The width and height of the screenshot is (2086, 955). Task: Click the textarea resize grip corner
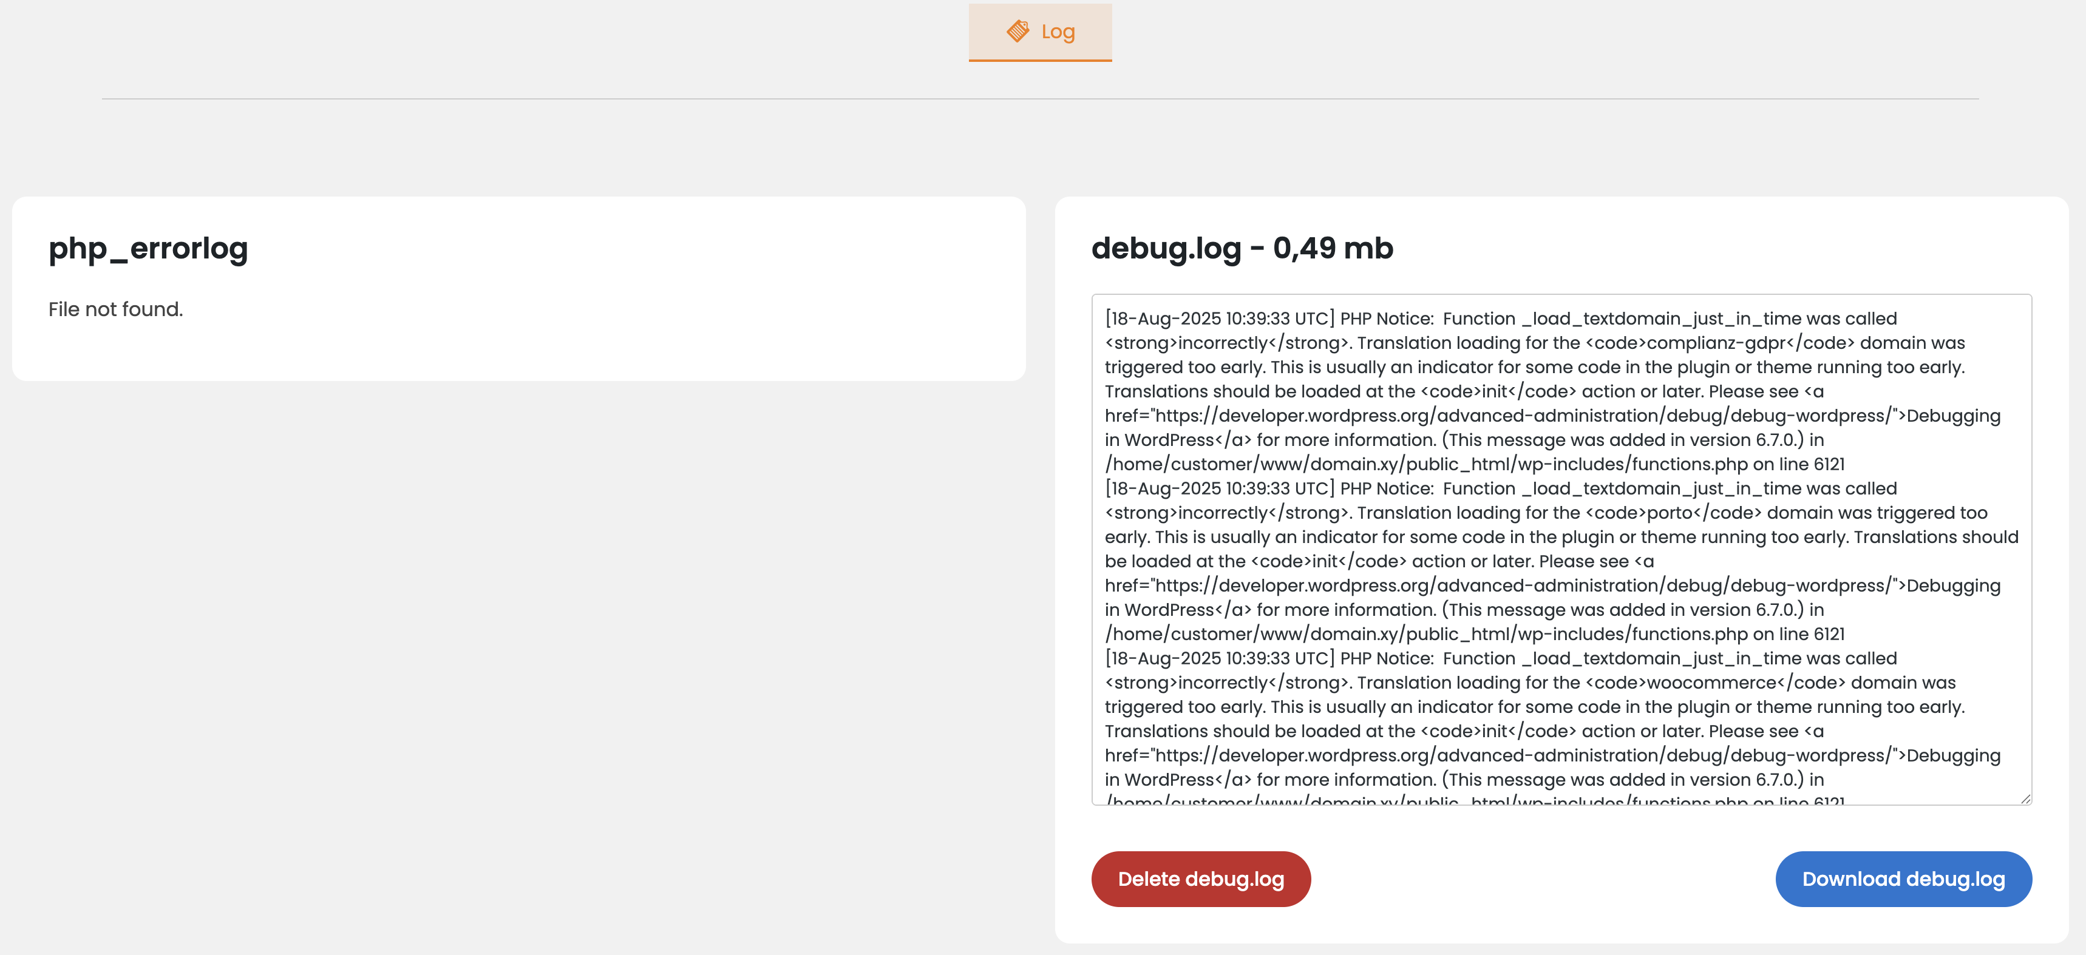click(x=2025, y=799)
